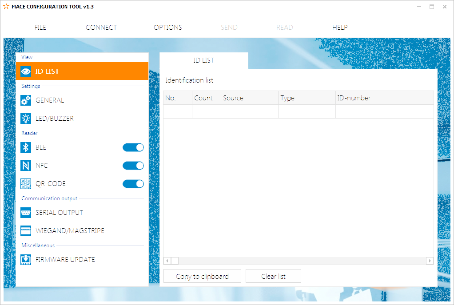
Task: Open SERIAL OUTPUT label
Action: point(60,213)
